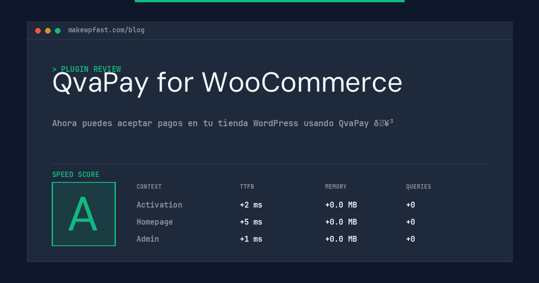This screenshot has width=539, height=283.
Task: Select the Homepage row label
Action: coord(155,222)
